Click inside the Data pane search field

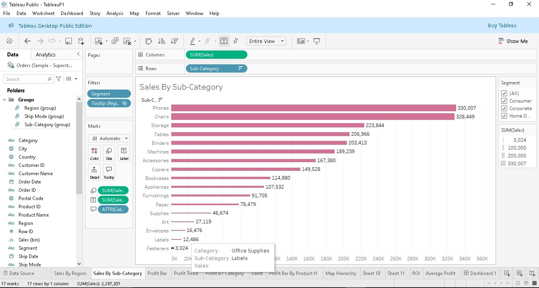click(x=26, y=79)
